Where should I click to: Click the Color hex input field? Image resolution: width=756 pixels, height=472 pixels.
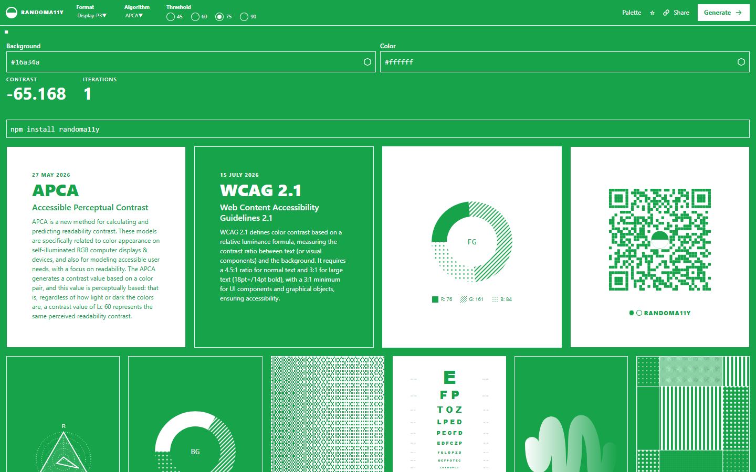pyautogui.click(x=565, y=62)
